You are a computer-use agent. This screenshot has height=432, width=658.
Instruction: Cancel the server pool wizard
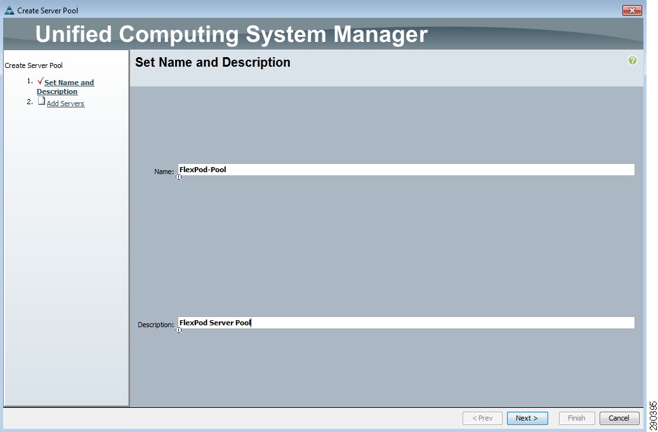pos(619,418)
